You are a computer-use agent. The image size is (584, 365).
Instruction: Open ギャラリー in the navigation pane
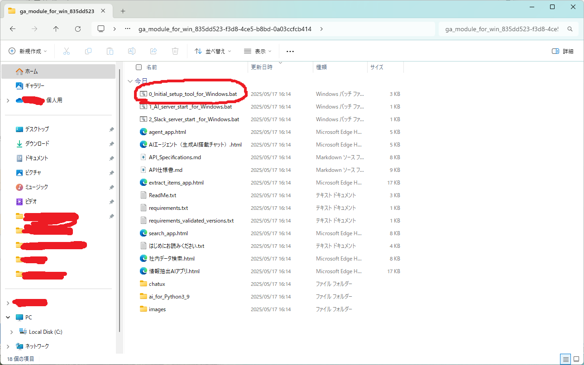(58, 85)
